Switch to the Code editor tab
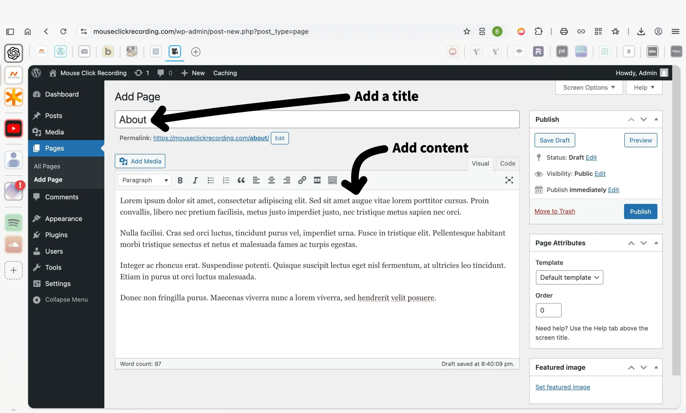686x413 pixels. (x=507, y=164)
